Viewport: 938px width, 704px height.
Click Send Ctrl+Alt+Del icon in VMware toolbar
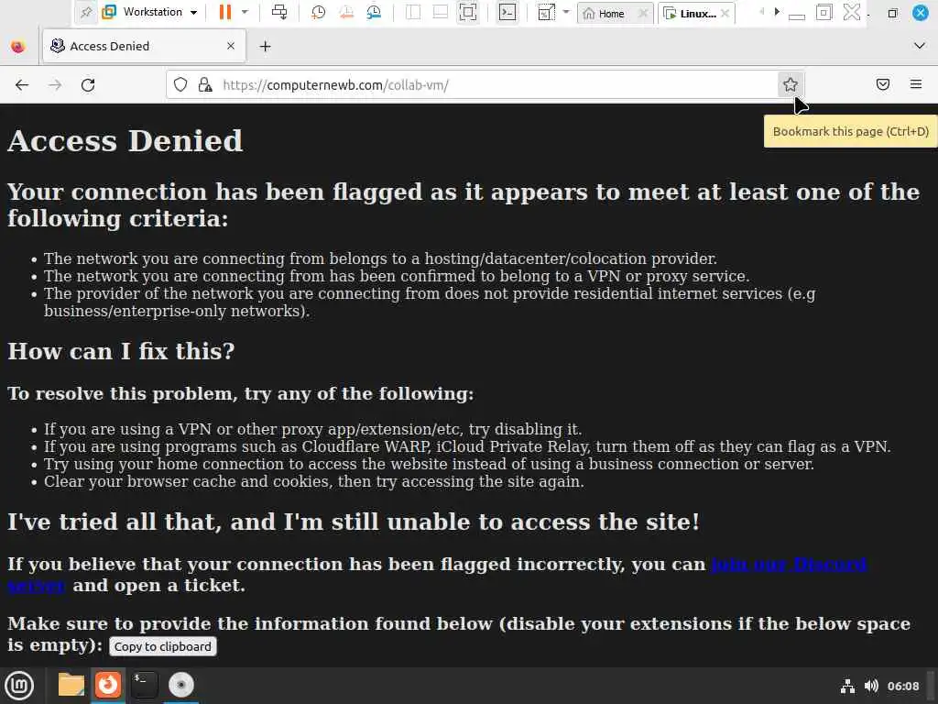[x=279, y=12]
